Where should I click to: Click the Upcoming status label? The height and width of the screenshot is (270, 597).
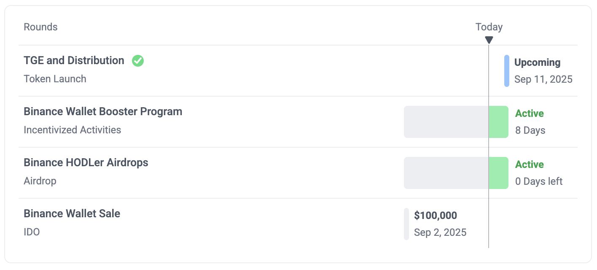pyautogui.click(x=537, y=62)
